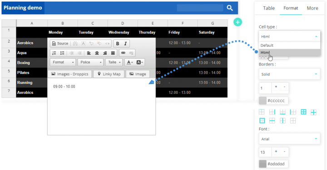Click the Images - Droppics button
This screenshot has width=327, height=170.
coord(70,74)
